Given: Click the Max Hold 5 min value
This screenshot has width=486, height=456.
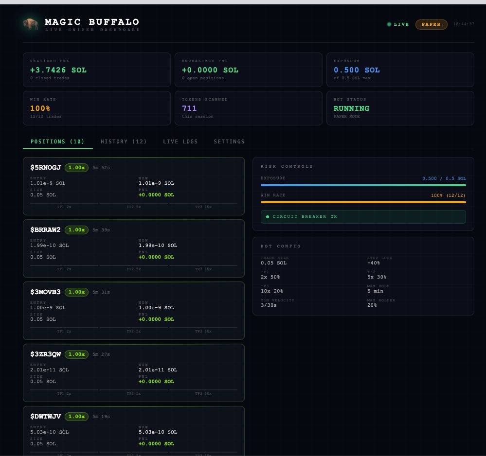Looking at the screenshot, I should pyautogui.click(x=376, y=291).
